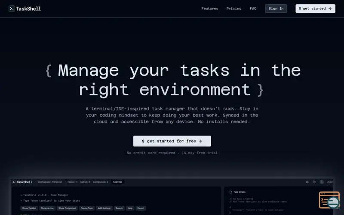The width and height of the screenshot is (344, 215).
Task: Click the Help button in the terminal
Action: (x=130, y=208)
